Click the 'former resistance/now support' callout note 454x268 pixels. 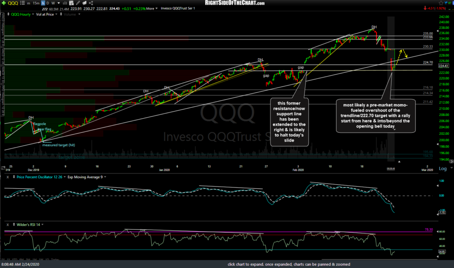tap(289, 121)
